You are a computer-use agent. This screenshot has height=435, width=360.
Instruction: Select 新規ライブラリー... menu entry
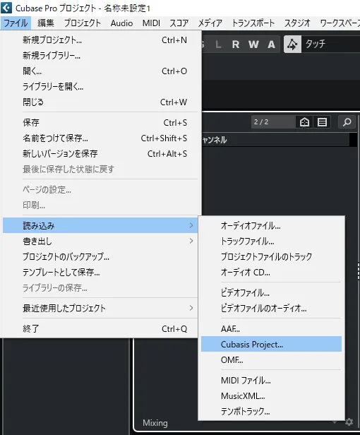(100, 56)
